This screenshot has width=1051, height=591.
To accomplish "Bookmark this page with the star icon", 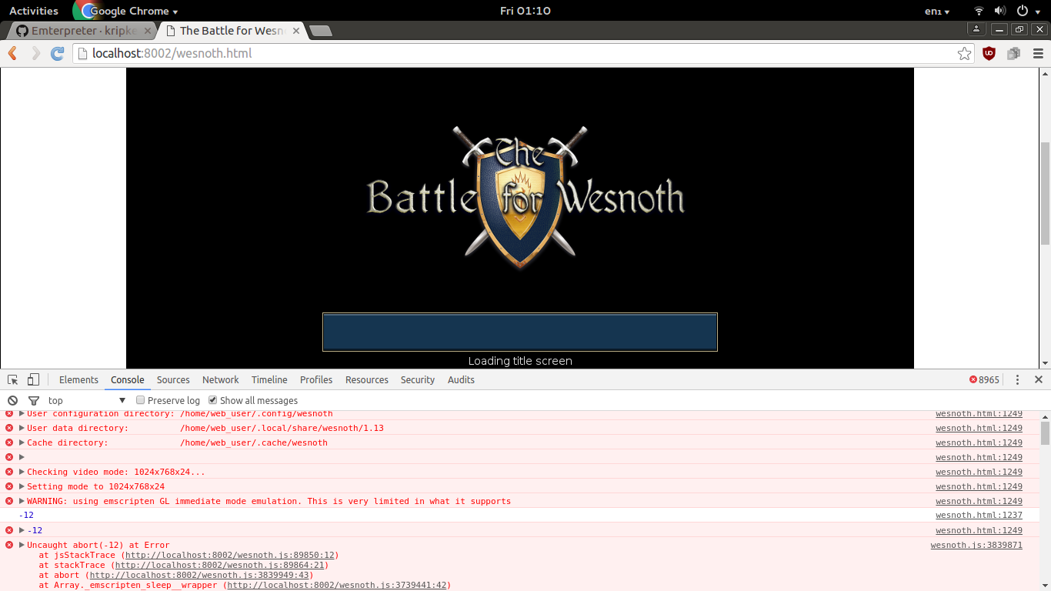I will 964,53.
